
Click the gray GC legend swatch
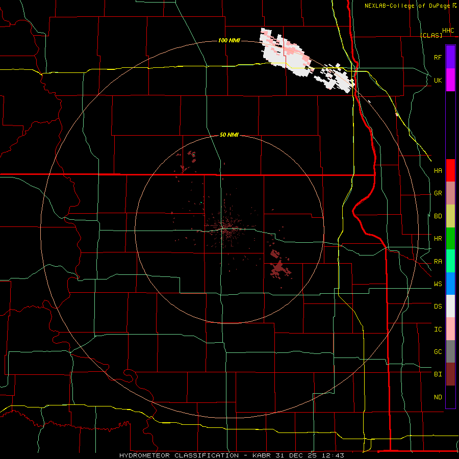[x=450, y=351]
